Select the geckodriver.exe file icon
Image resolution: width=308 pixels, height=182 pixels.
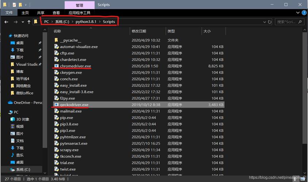[x=56, y=105]
